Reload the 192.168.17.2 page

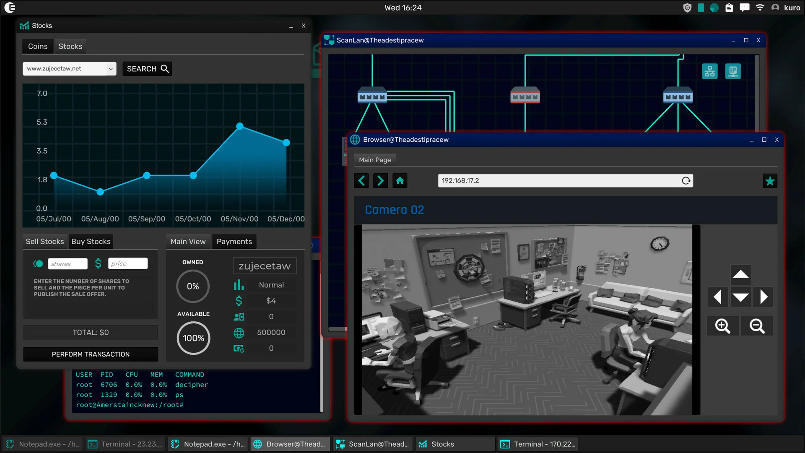[686, 180]
